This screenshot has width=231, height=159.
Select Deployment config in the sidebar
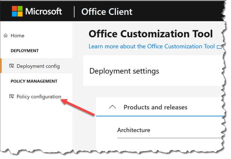(36, 66)
